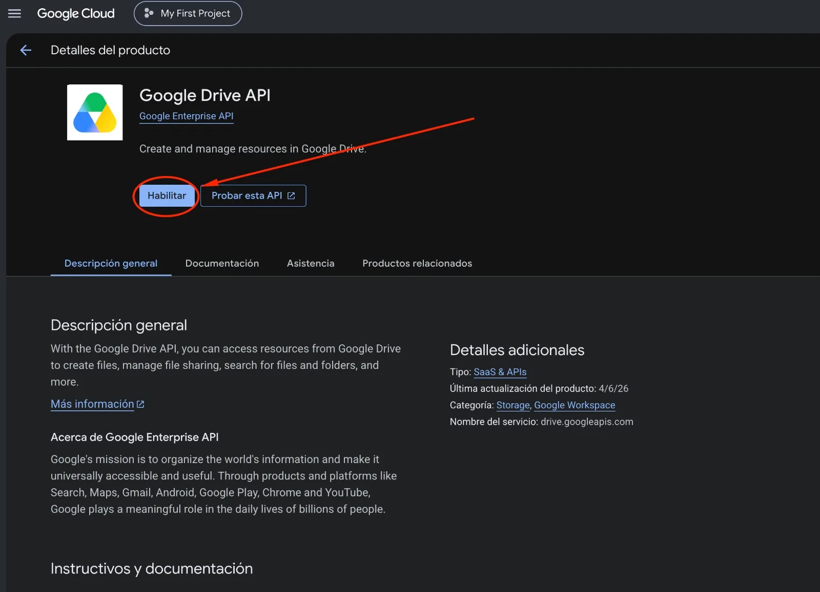Open the hamburger navigation menu
Viewport: 820px width, 592px height.
(15, 13)
